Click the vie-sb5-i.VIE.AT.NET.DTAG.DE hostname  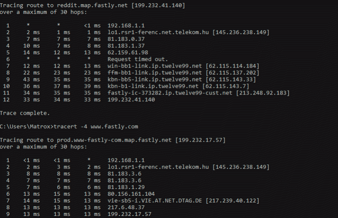tap(155, 201)
